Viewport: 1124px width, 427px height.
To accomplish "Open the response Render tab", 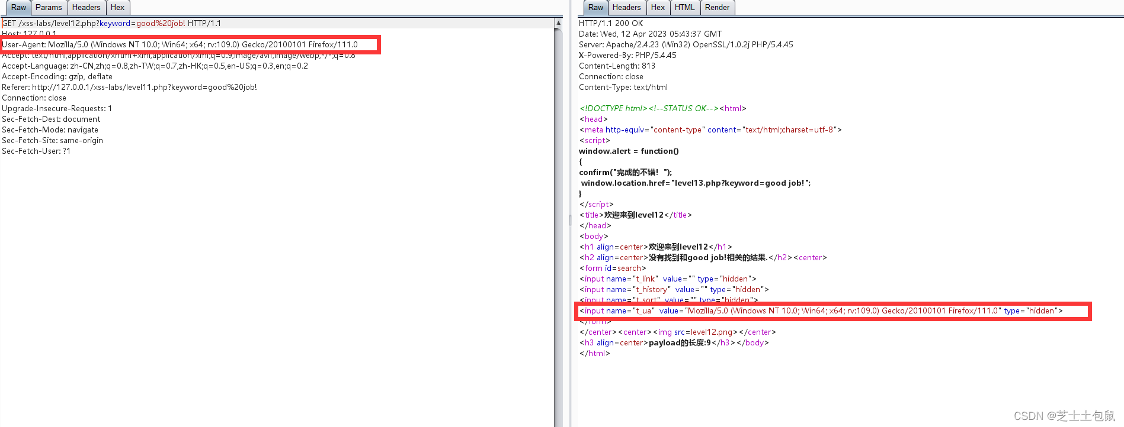I will pos(718,8).
